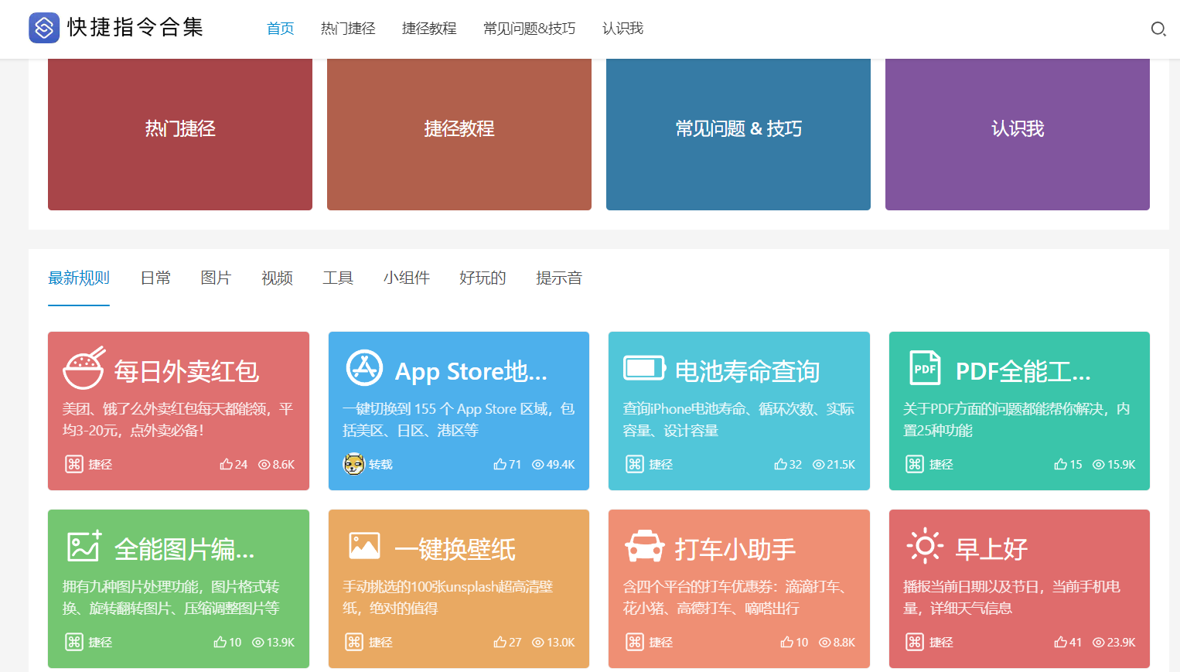
Task: Select the 小组件 category tab
Action: tap(406, 278)
